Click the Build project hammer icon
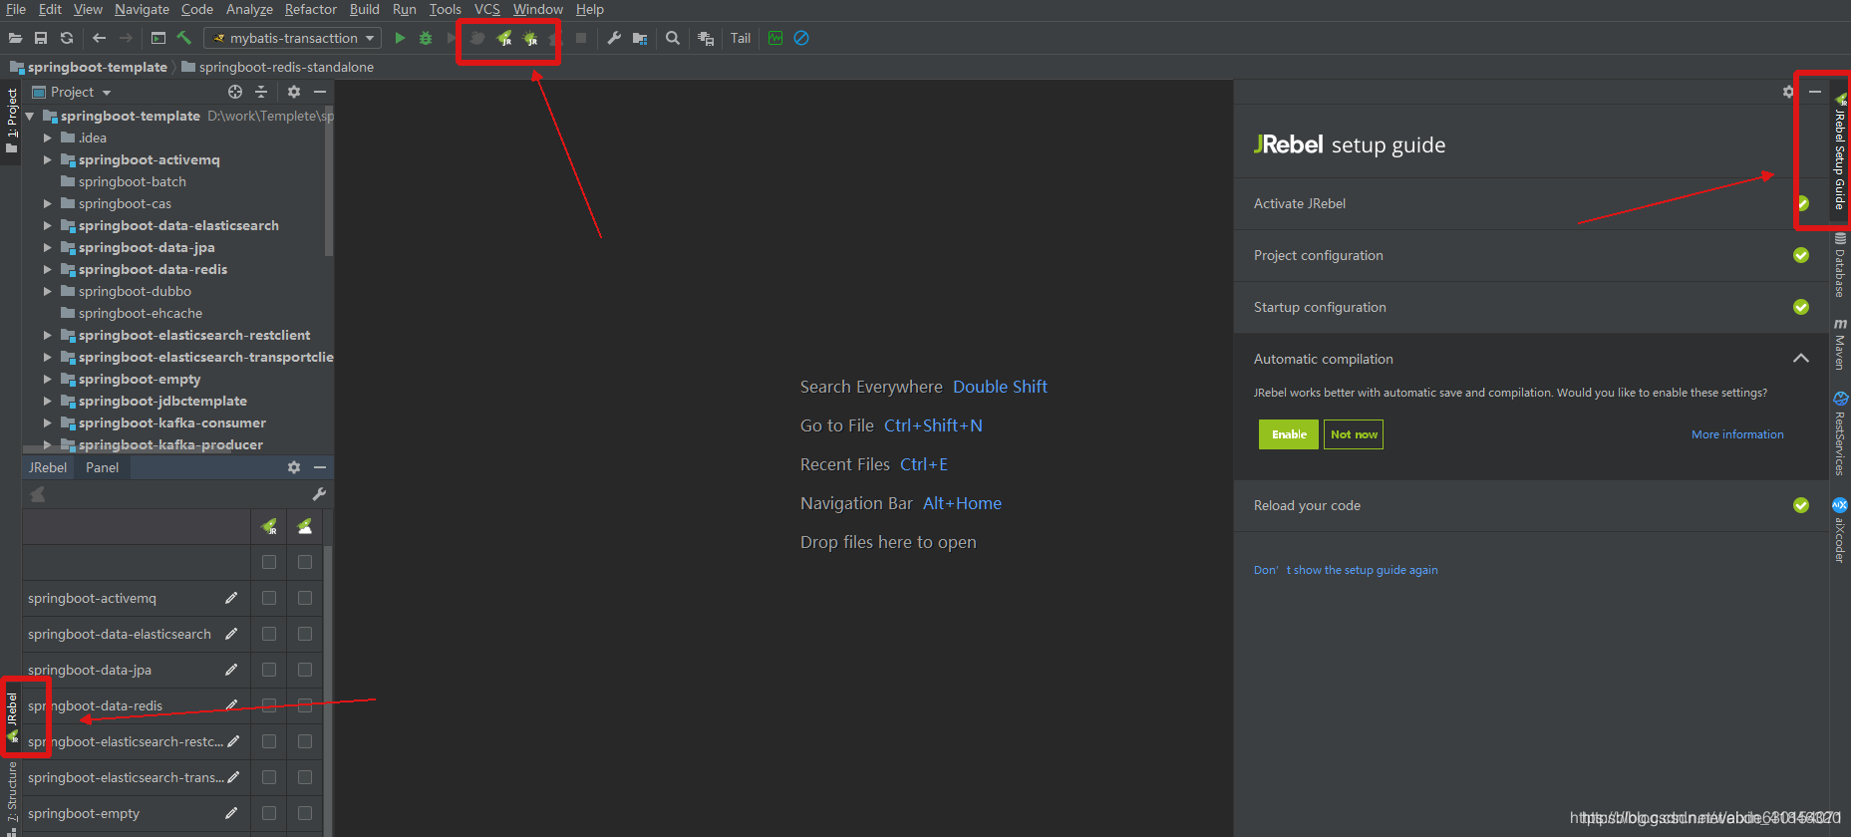 coord(184,38)
